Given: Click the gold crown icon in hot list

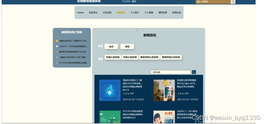Looking at the screenshot, I should 57,41.
